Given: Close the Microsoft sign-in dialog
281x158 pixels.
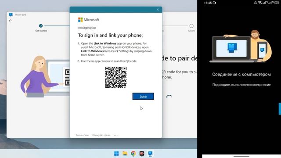Looking at the screenshot, I should pos(158,10).
